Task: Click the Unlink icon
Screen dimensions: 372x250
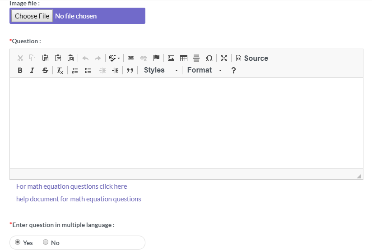Action: pos(144,58)
